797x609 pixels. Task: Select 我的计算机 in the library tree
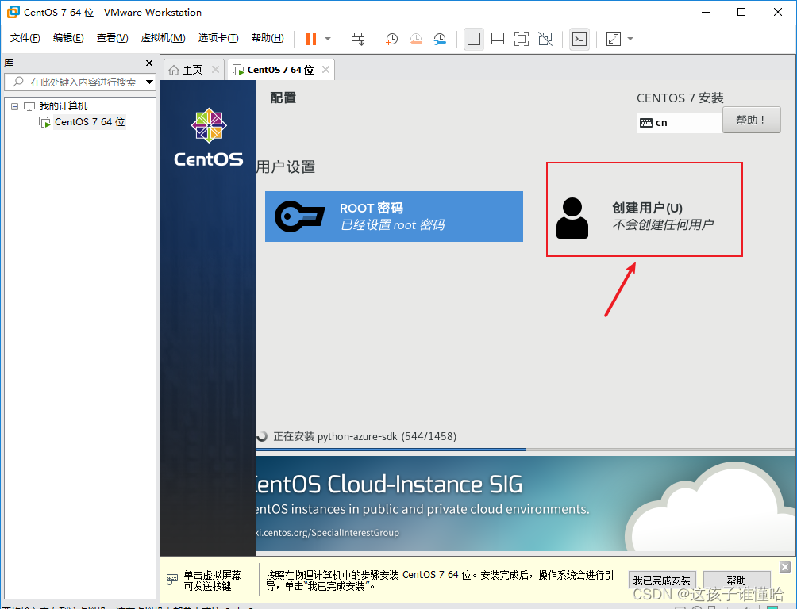pos(63,106)
